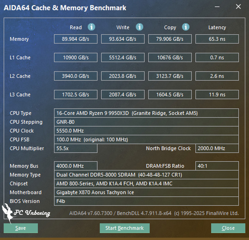
Task: Click CPU FSB value 100.0 MHz
Action: tap(146, 139)
